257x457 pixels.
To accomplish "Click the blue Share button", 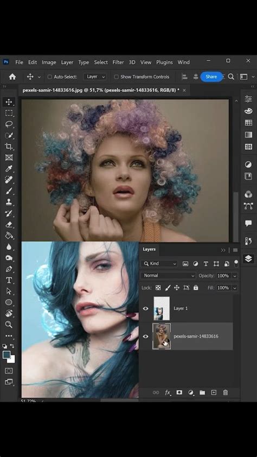I will tap(211, 77).
